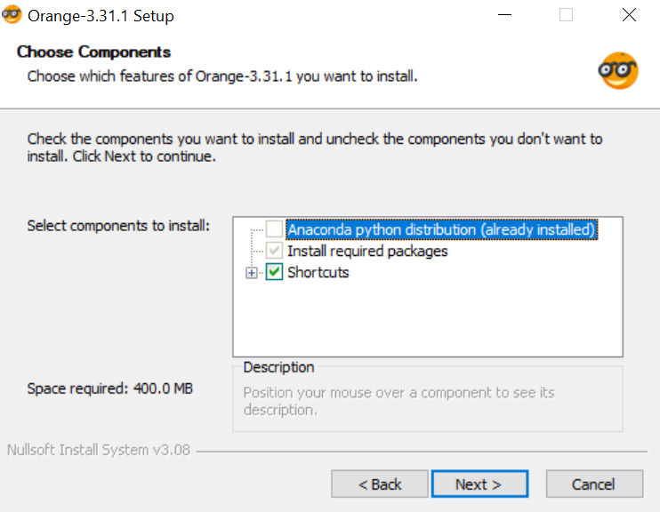The height and width of the screenshot is (512, 660).
Task: Click the greyed-out maximize window button
Action: coord(566,15)
